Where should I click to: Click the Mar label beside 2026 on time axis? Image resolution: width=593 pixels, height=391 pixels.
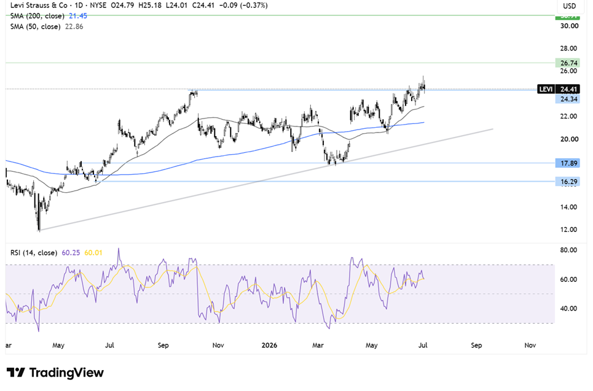pos(318,346)
